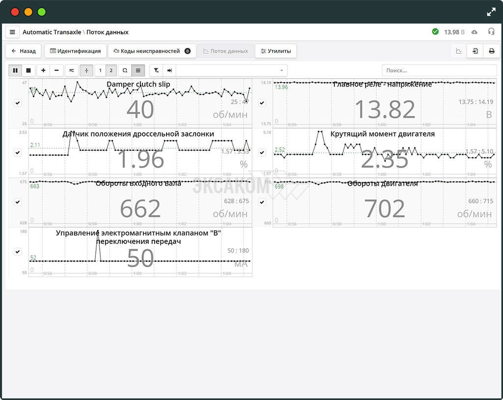Uncheck the Обороты входного вала checkbox
Image resolution: width=503 pixels, height=400 pixels.
(x=18, y=202)
